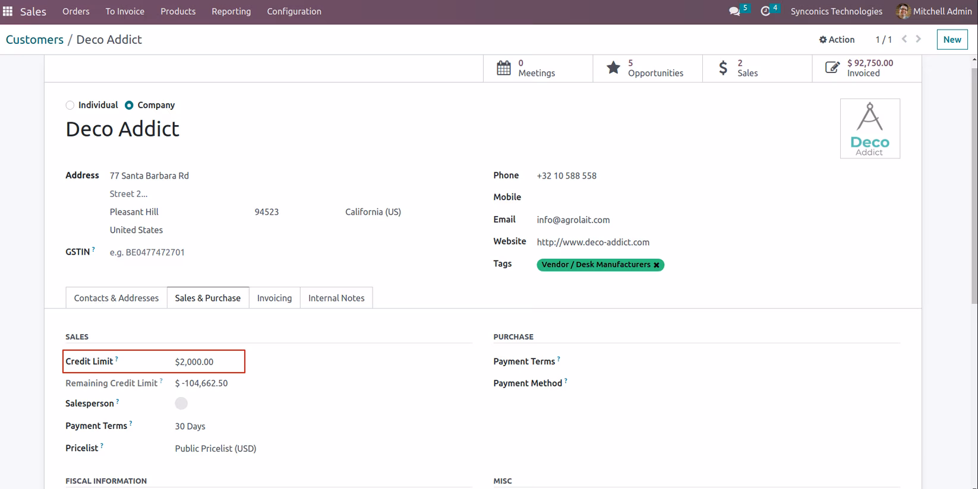The height and width of the screenshot is (489, 978).
Task: Open Meetings calendar icon
Action: coord(504,68)
